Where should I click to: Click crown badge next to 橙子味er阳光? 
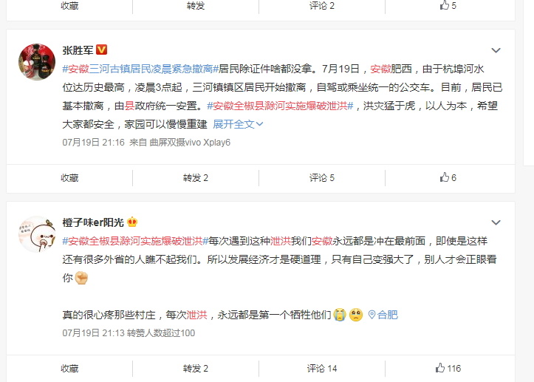[132, 222]
